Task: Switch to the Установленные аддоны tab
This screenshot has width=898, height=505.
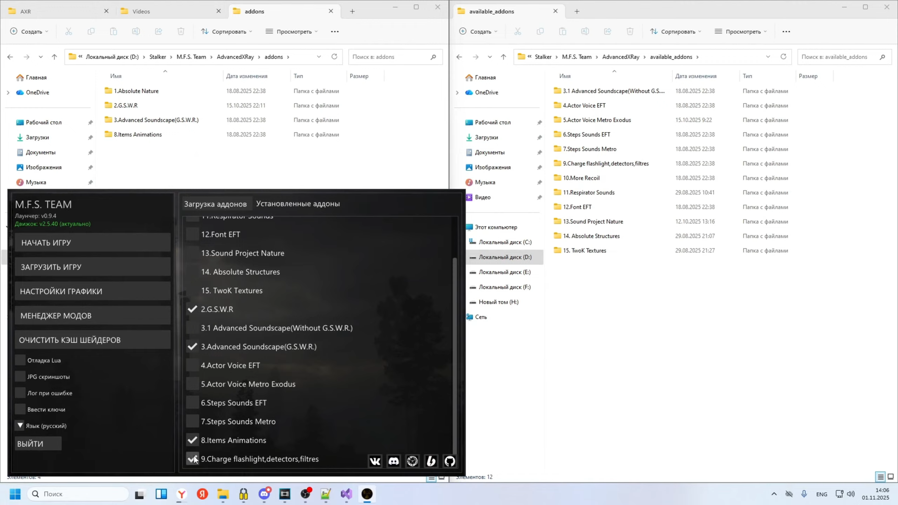Action: point(298,204)
